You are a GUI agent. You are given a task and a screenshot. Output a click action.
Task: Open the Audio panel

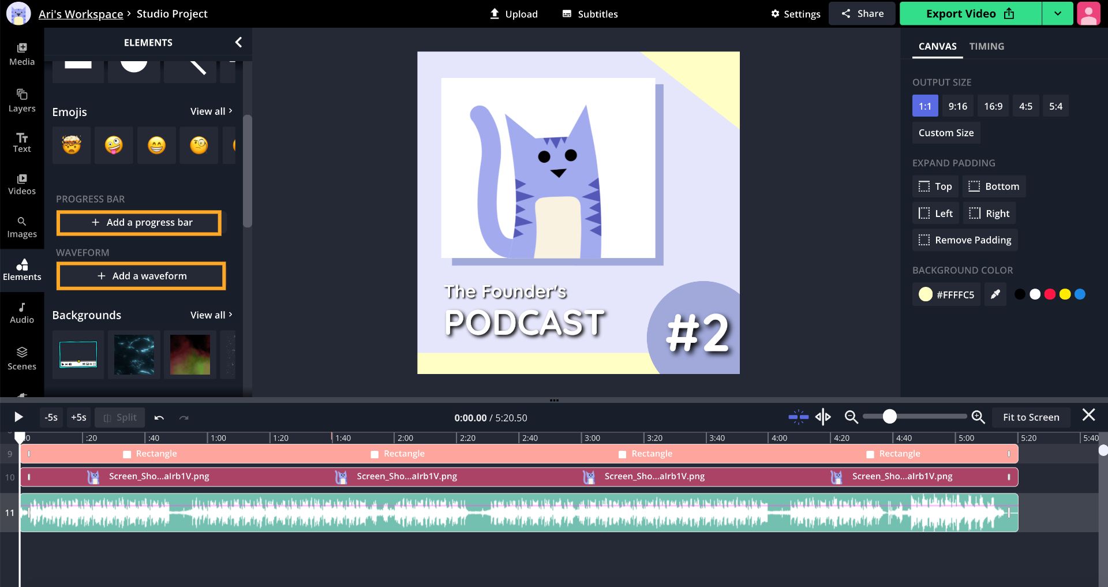point(22,313)
